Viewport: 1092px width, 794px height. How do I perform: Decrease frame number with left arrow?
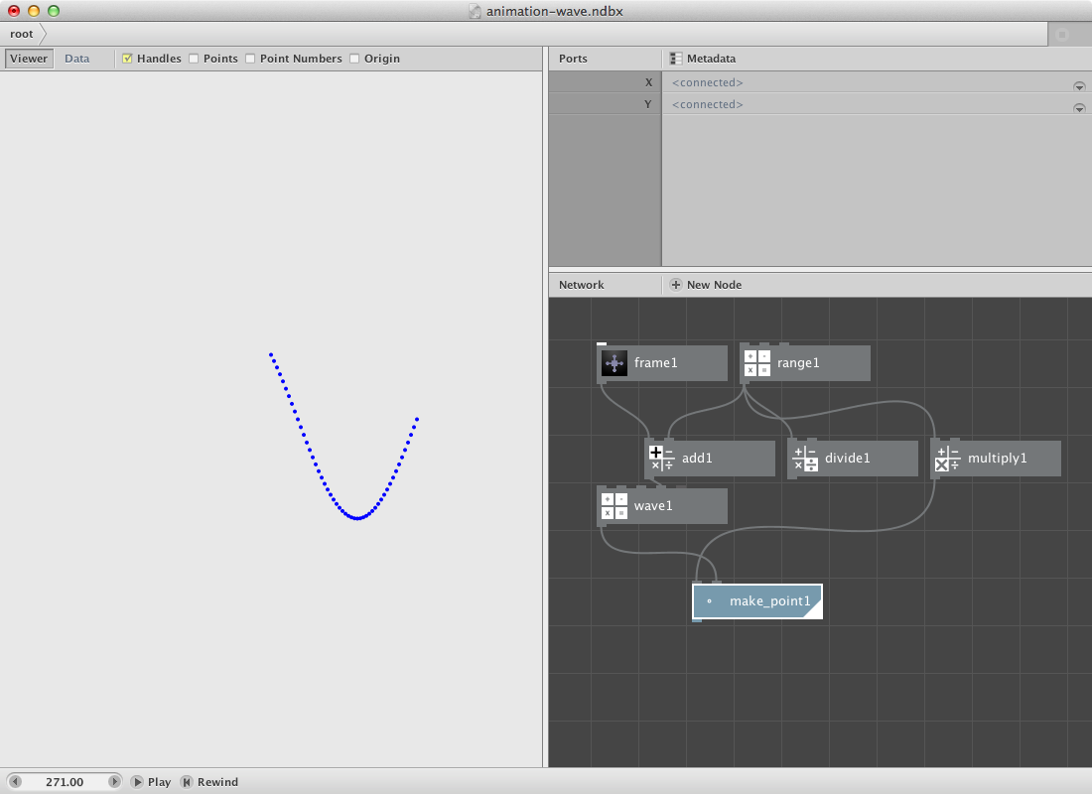click(15, 782)
